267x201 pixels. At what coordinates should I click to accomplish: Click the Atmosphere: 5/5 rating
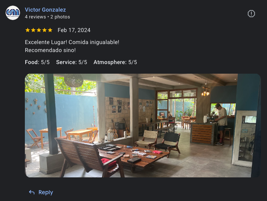pos(115,62)
